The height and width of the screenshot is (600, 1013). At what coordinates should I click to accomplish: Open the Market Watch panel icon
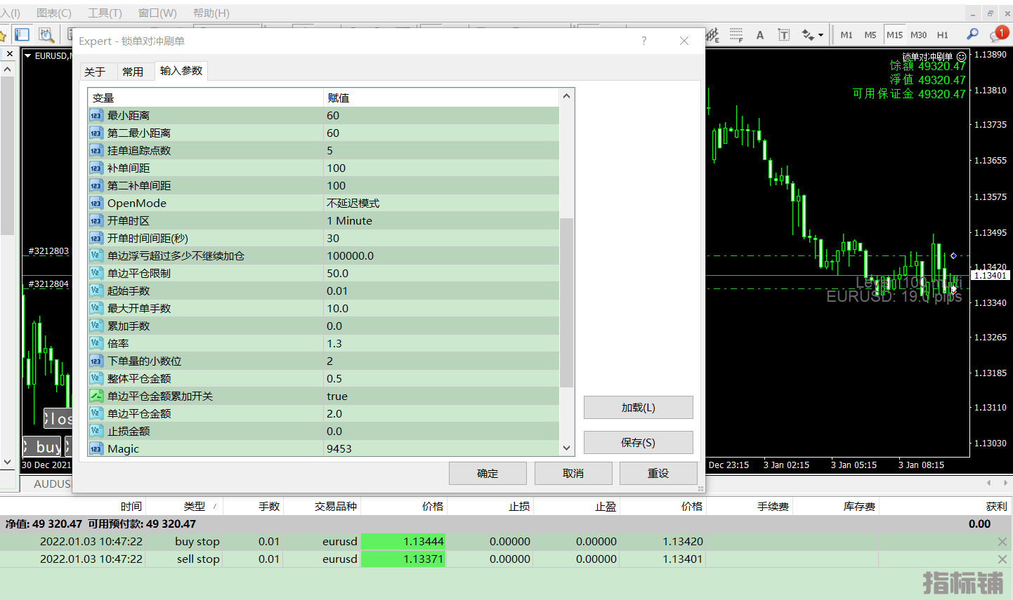22,34
